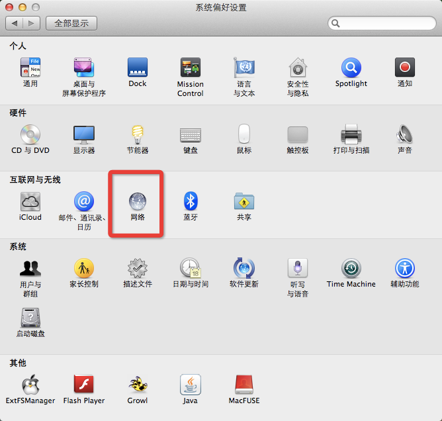
Task: Open 安全性与隐私 (Security & Privacy)
Action: [297, 68]
